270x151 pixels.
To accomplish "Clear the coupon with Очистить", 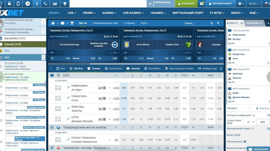I will (262, 108).
